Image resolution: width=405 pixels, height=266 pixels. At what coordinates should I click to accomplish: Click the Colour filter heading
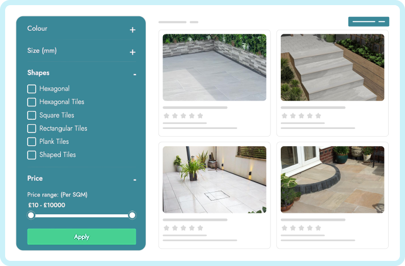(37, 29)
